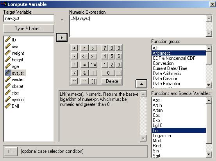Click the Functions list scrollbar thumb
The width and height of the screenshot is (216, 161).
coord(209,123)
